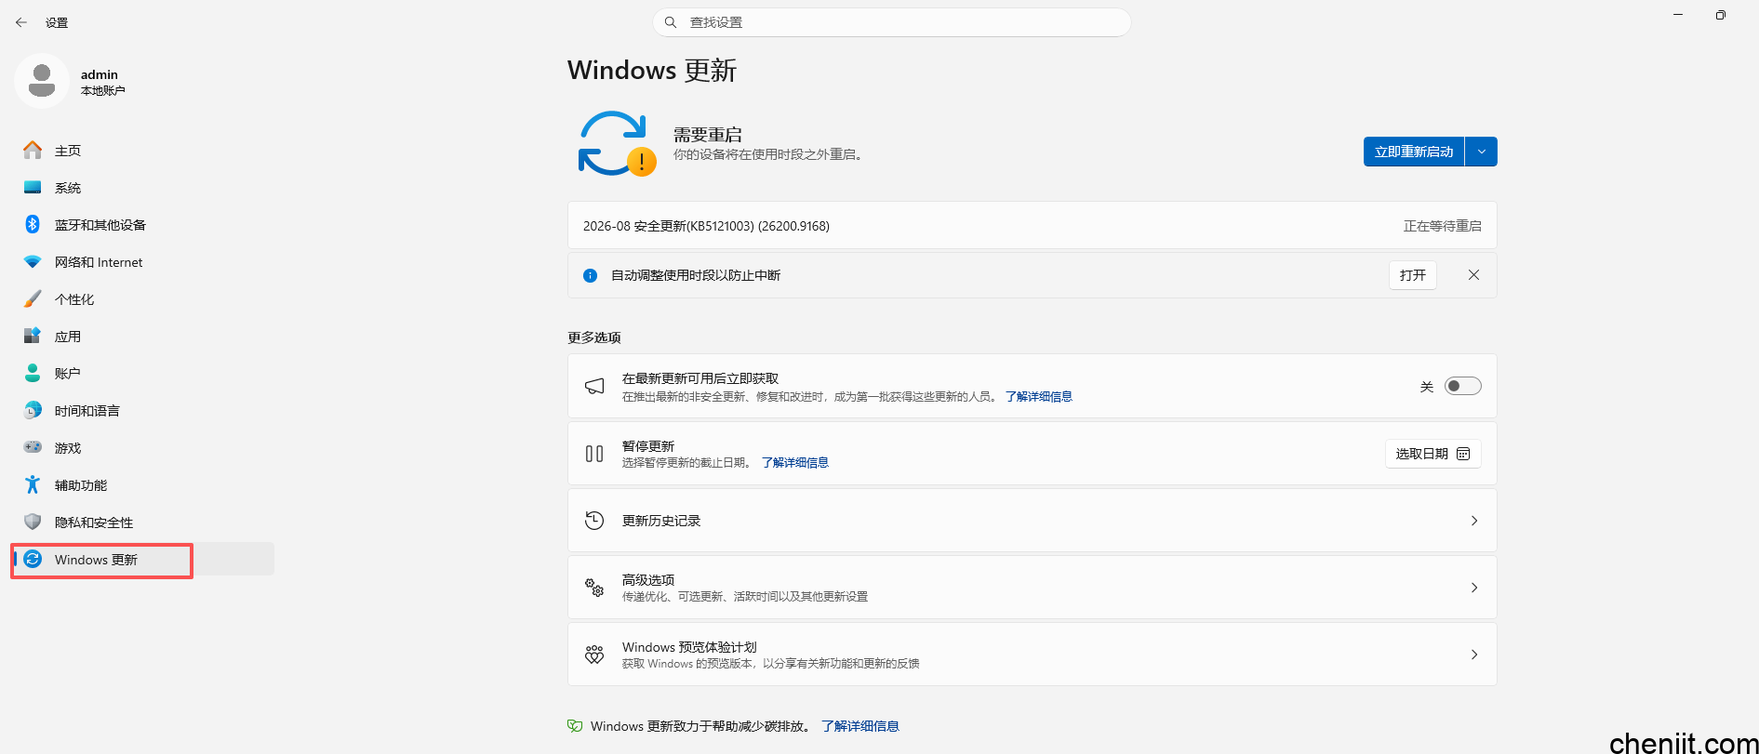Viewport: 1759px width, 754px height.
Task: Open 游戏 settings category
Action: pos(143,447)
